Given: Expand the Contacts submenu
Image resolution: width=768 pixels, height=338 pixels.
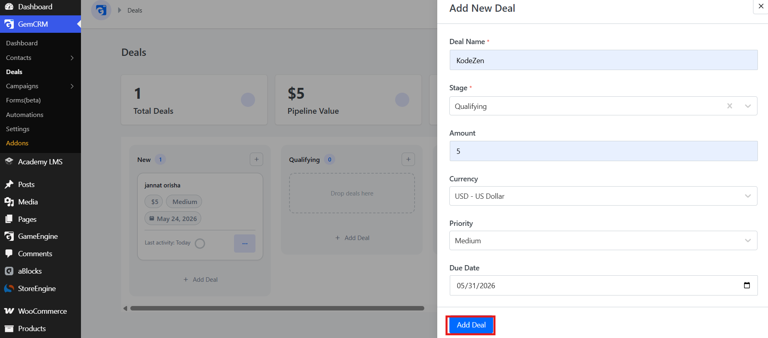Looking at the screenshot, I should (72, 58).
